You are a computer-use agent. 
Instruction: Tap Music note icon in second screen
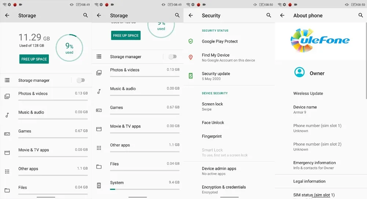99,91
